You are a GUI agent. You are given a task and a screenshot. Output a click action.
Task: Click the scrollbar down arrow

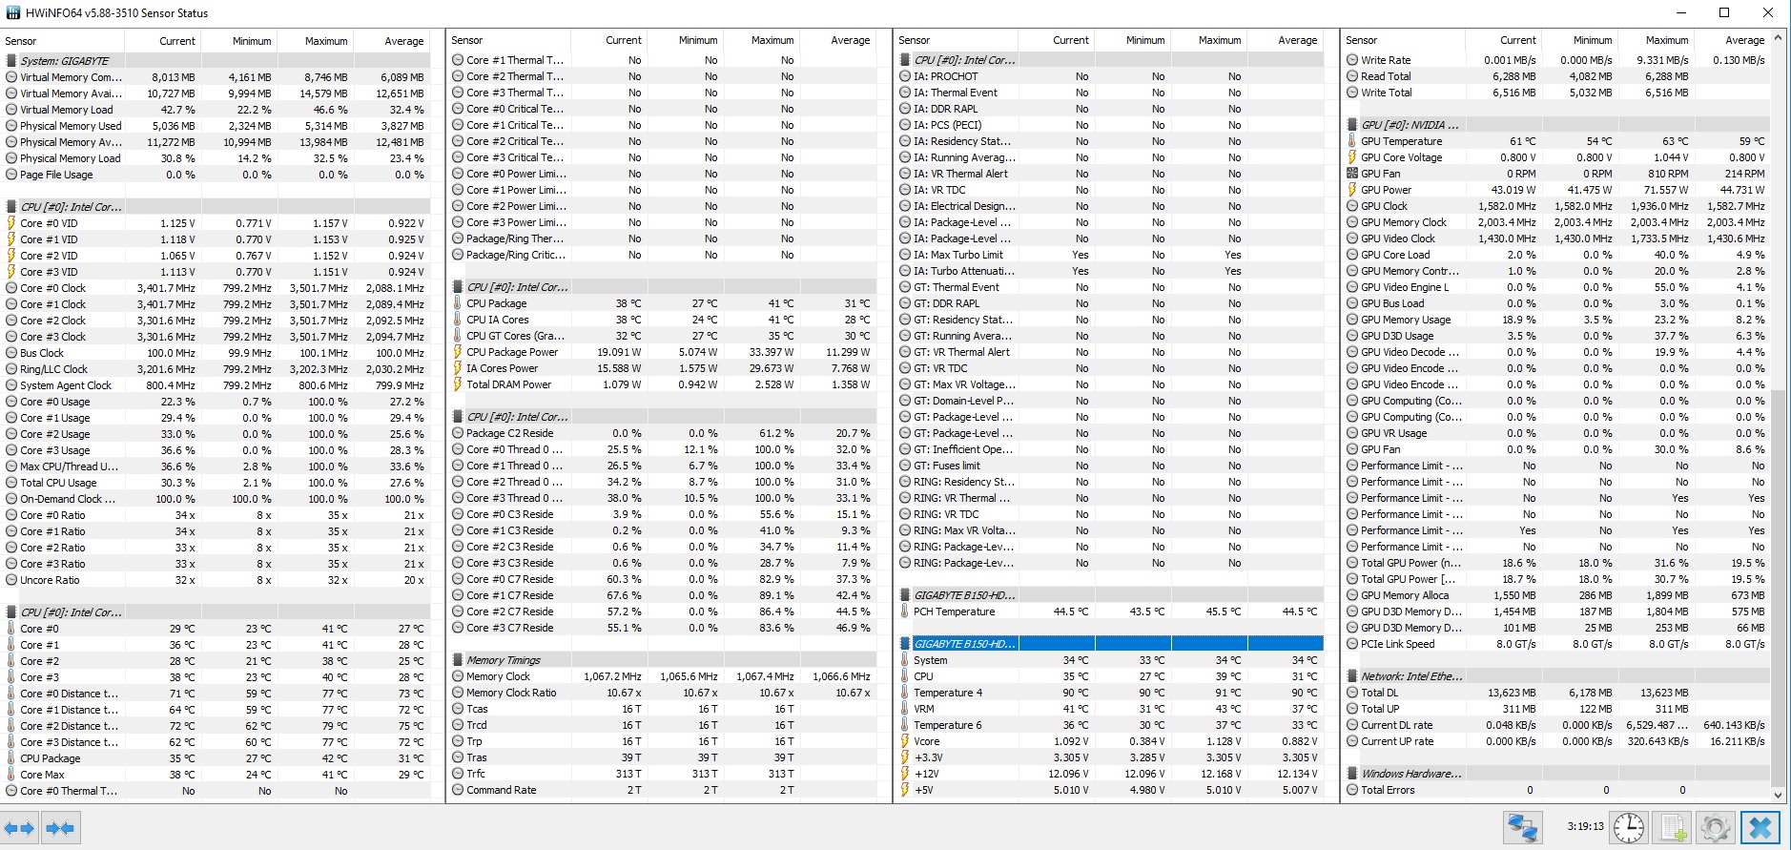point(1778,794)
